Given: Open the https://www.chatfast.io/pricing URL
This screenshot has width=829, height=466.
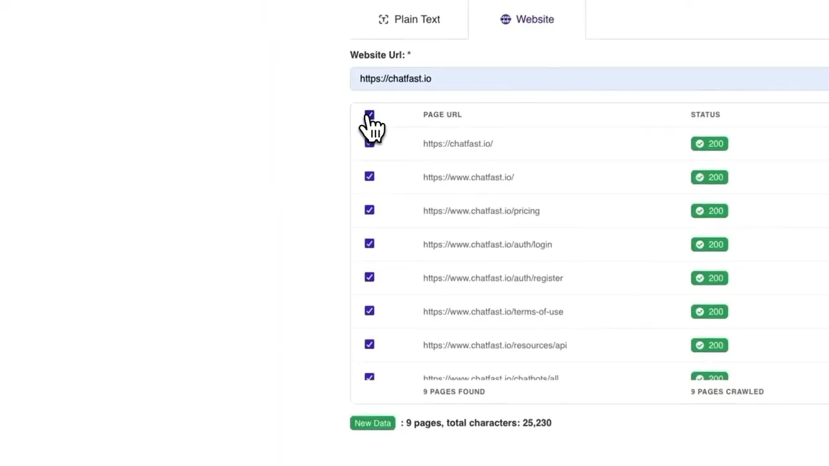Looking at the screenshot, I should click(481, 210).
